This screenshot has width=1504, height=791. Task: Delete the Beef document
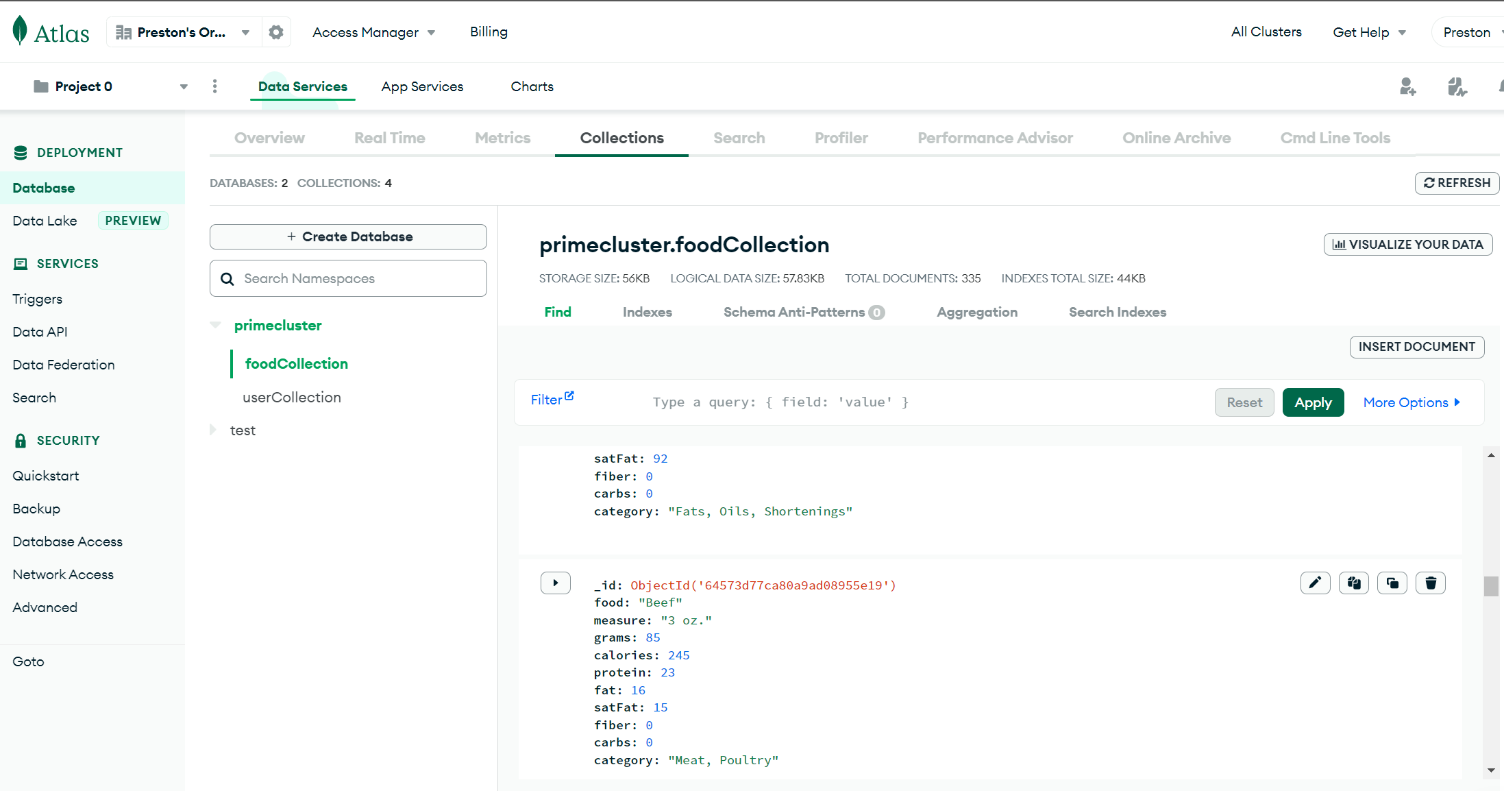[x=1430, y=583]
